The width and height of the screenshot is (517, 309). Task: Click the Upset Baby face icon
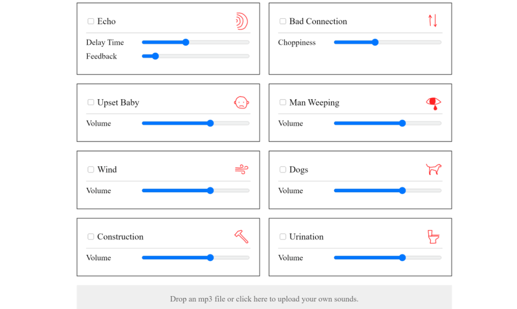click(241, 102)
